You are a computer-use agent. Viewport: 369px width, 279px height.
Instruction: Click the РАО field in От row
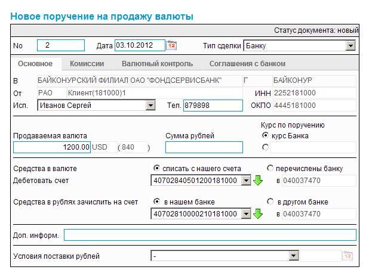[52, 93]
